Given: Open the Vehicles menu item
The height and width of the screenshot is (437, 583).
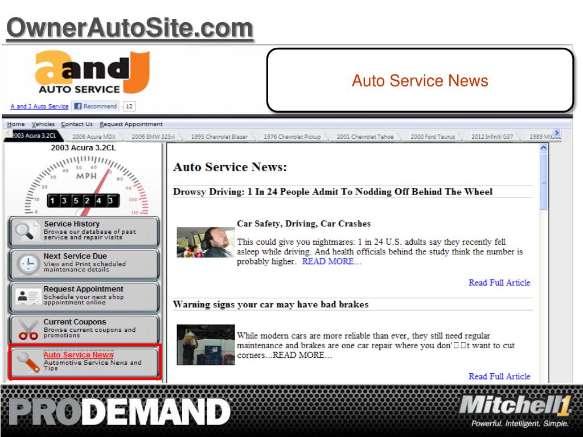Looking at the screenshot, I should coord(43,124).
